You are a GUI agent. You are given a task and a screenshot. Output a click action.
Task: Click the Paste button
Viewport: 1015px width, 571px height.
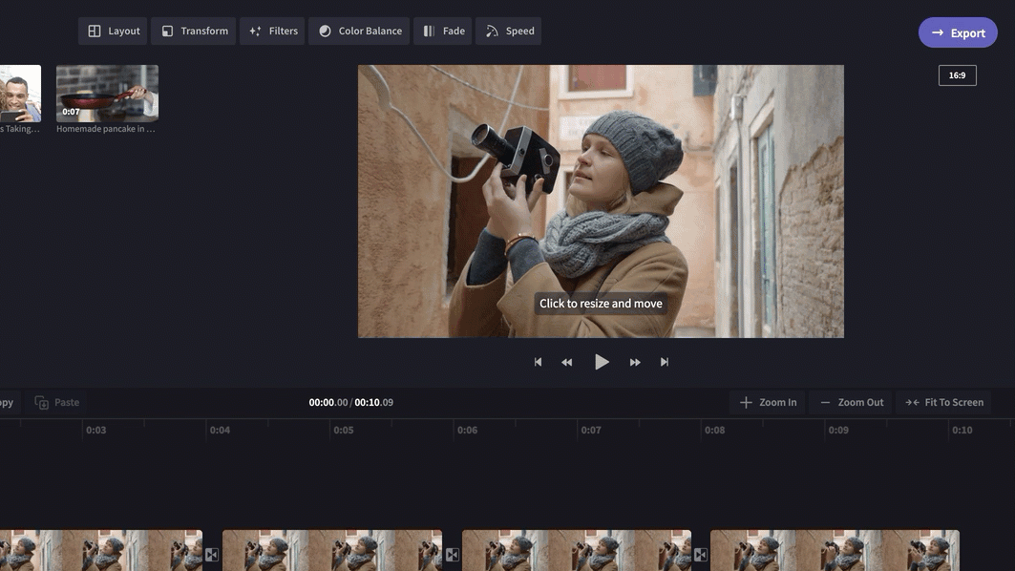[x=57, y=402]
